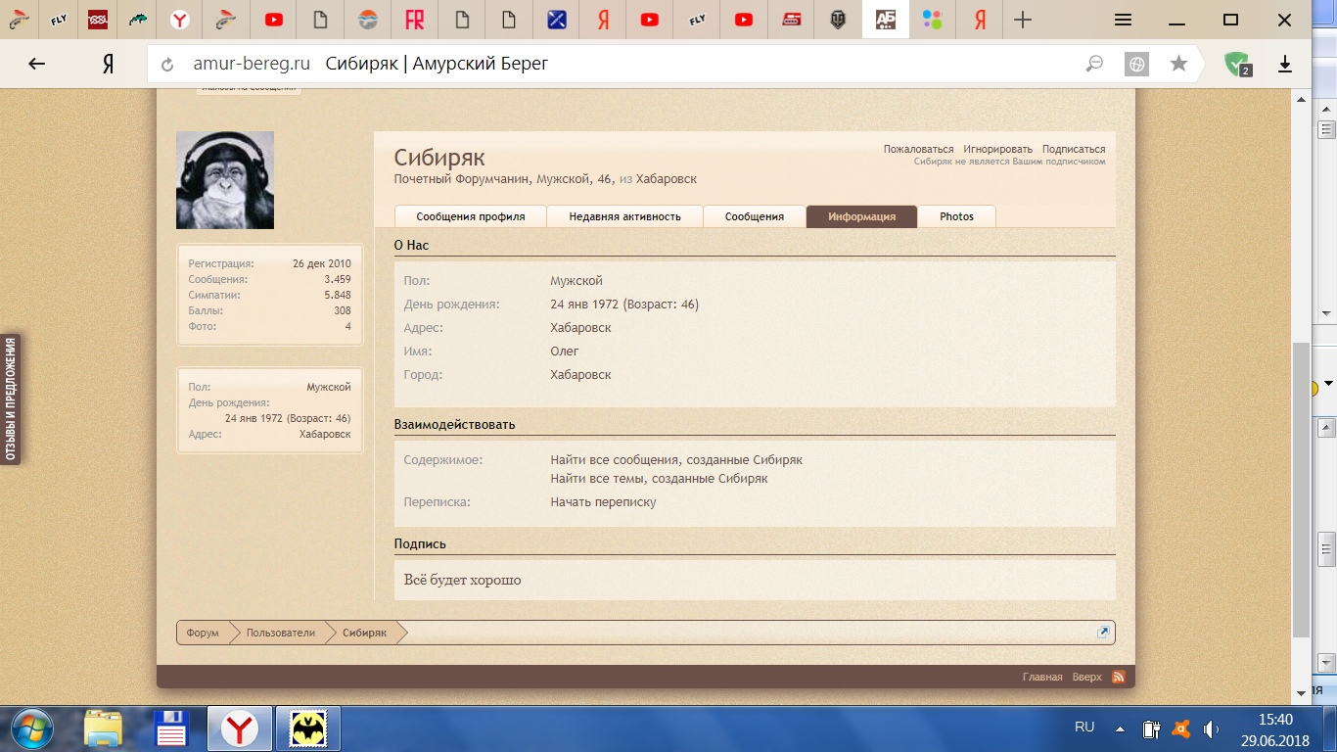This screenshot has width=1337, height=752.
Task: Show hidden system tray icons
Action: 1120,729
